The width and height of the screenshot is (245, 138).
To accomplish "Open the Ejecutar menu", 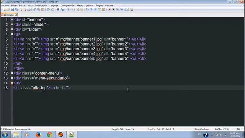I will click(x=89, y=5).
